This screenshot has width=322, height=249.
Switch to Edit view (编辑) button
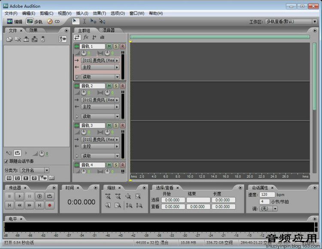(x=14, y=21)
